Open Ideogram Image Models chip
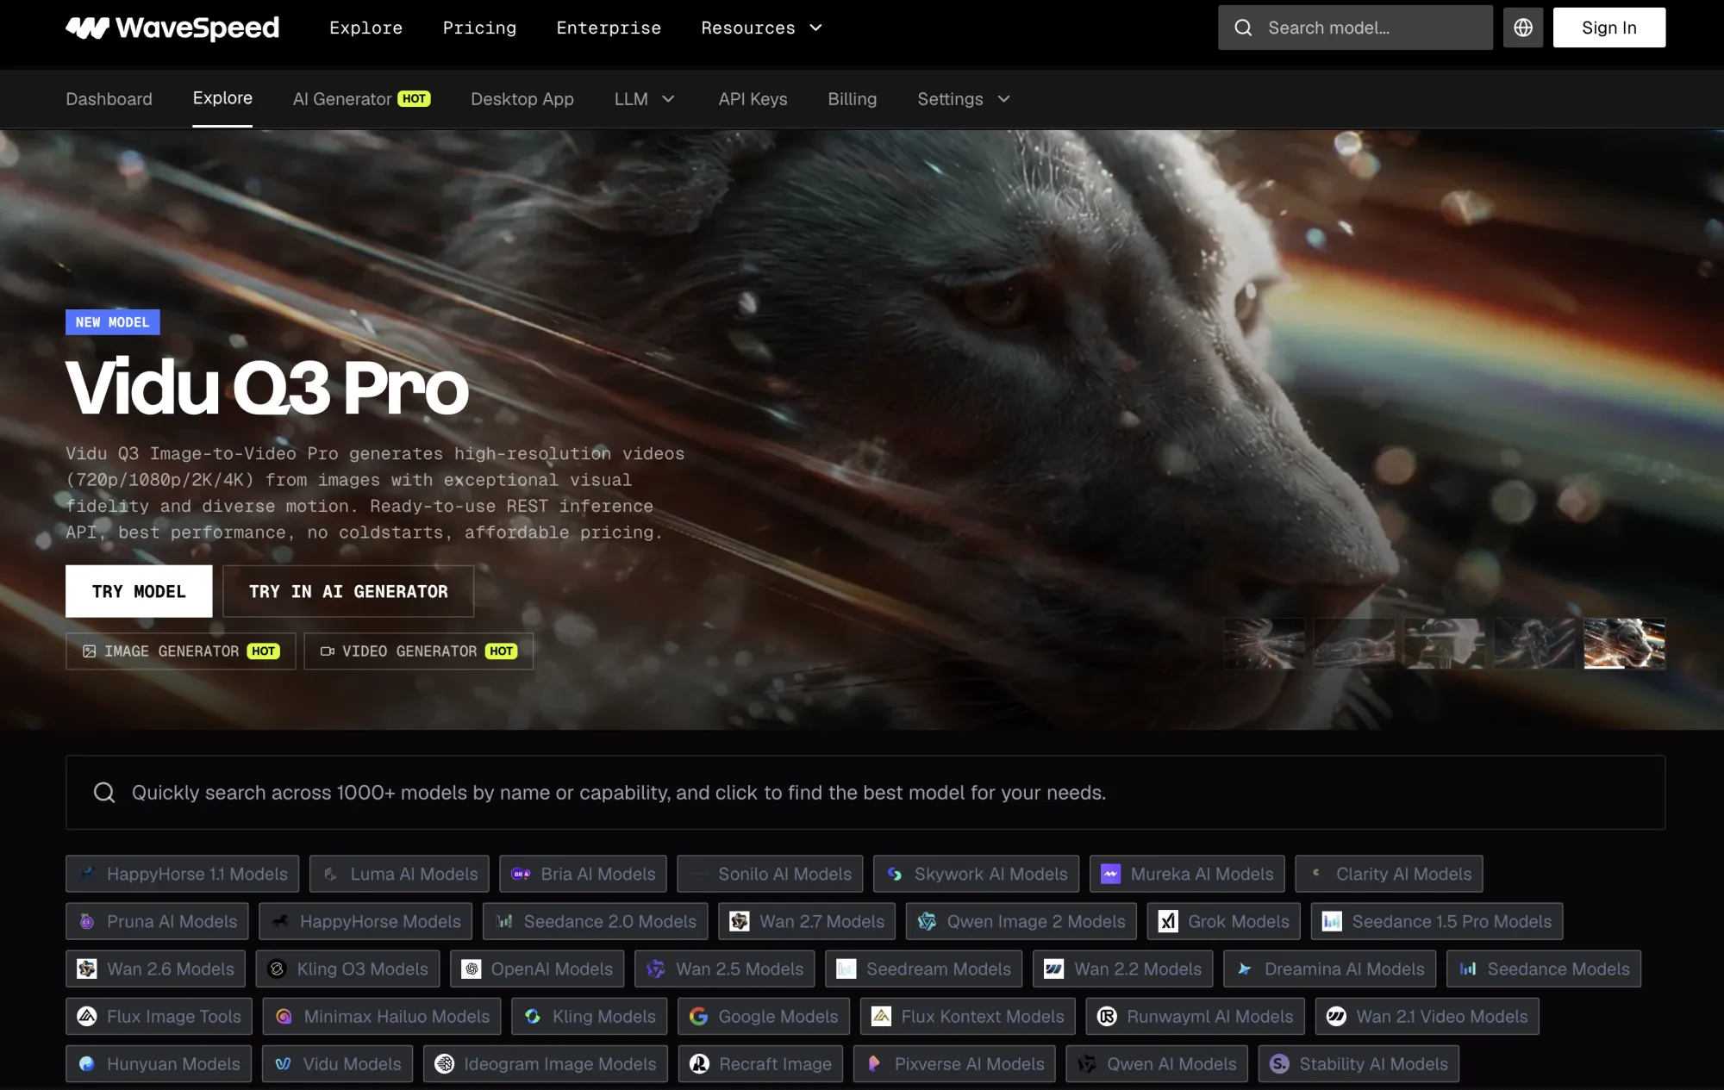 tap(546, 1064)
